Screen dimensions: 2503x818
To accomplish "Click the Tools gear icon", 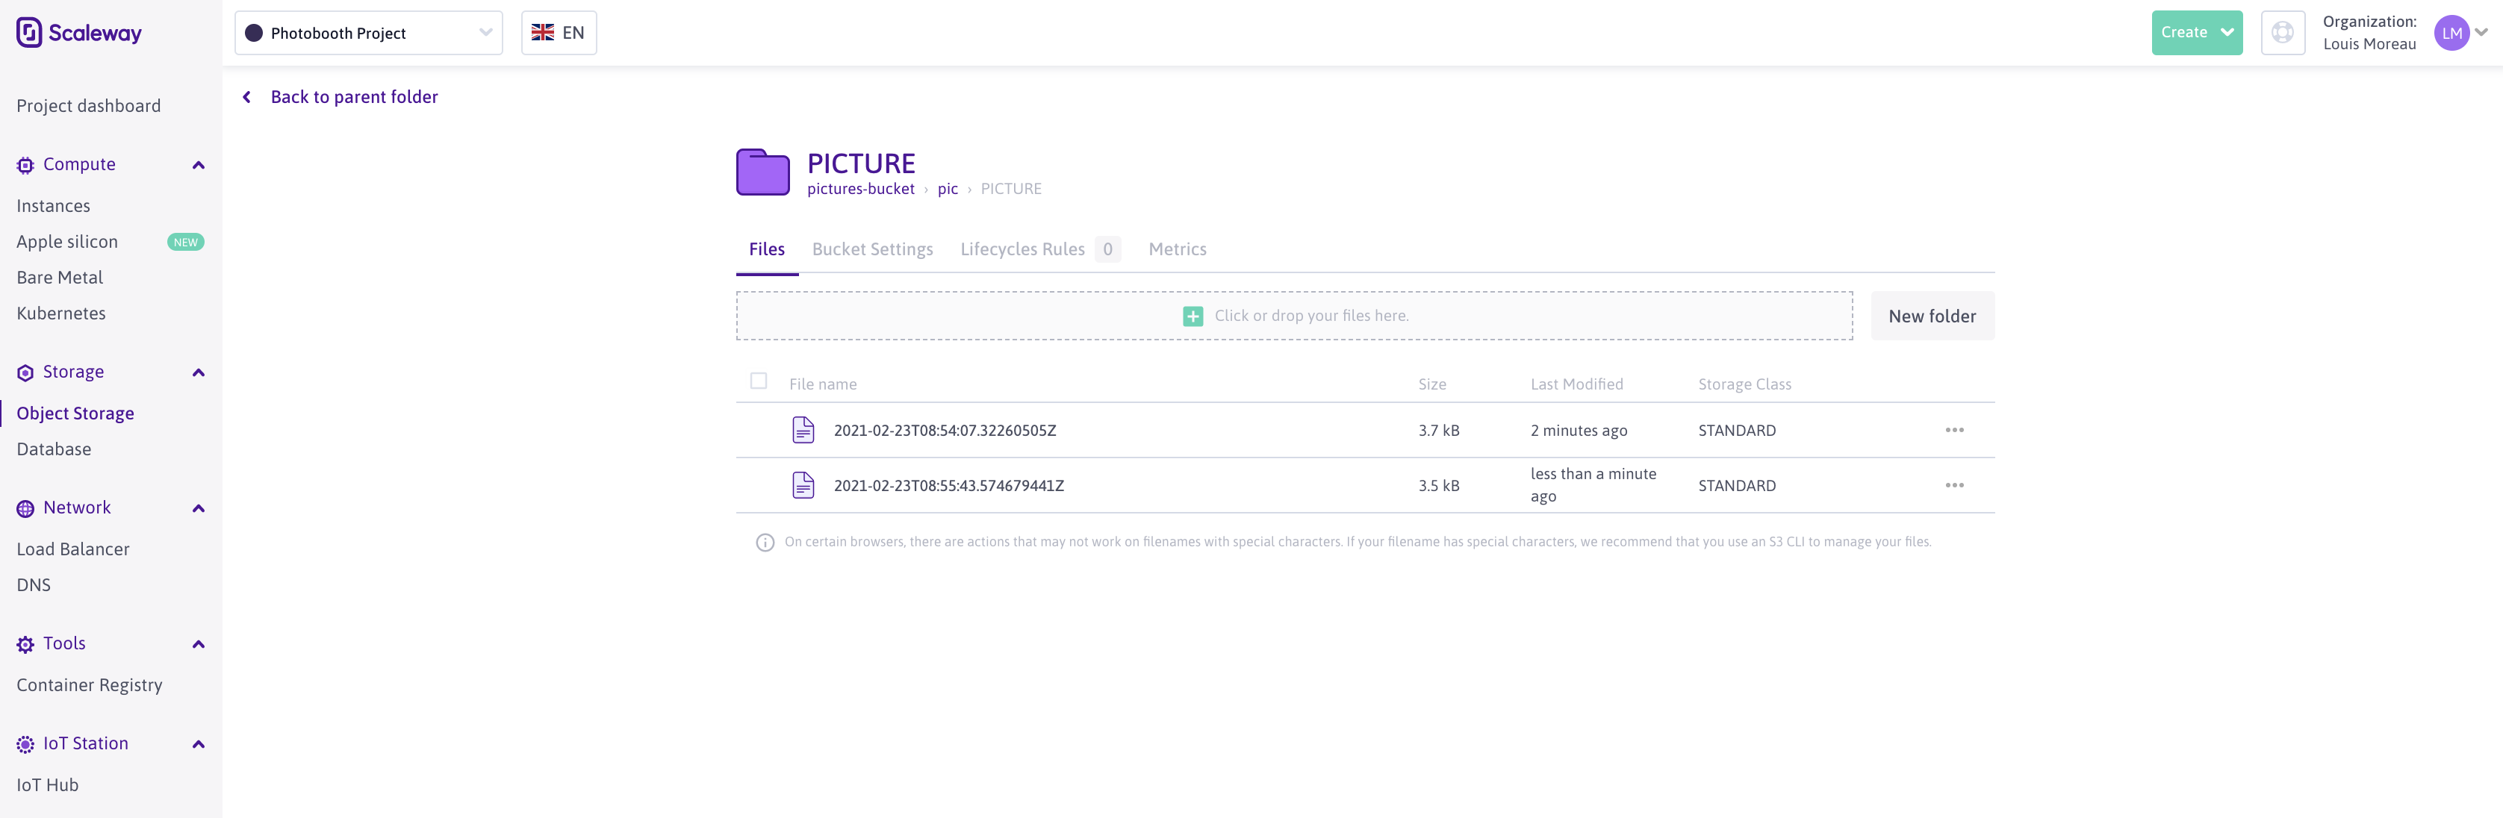I will (25, 644).
